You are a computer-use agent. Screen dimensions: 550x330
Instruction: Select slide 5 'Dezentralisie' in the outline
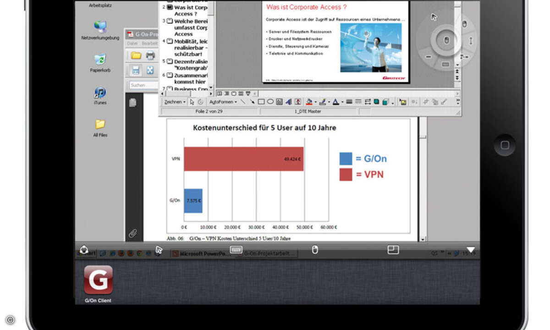coord(190,65)
